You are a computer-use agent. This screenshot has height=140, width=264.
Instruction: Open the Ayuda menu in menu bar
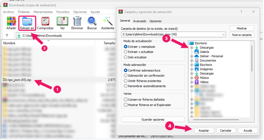point(95,12)
